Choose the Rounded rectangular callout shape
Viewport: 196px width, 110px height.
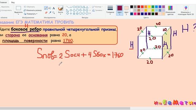pyautogui.click(x=81, y=13)
